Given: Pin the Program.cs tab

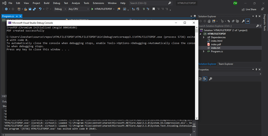Looking at the screenshot, I should click(17, 16).
